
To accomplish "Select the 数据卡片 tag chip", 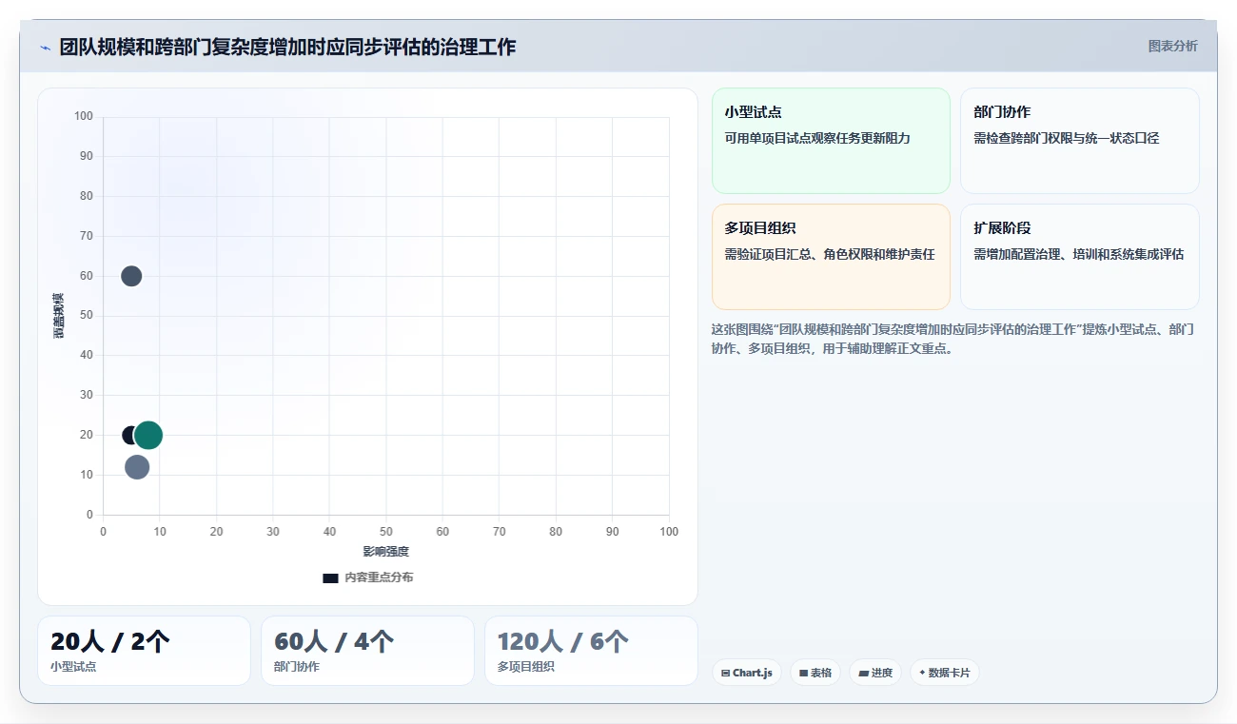I will [945, 673].
